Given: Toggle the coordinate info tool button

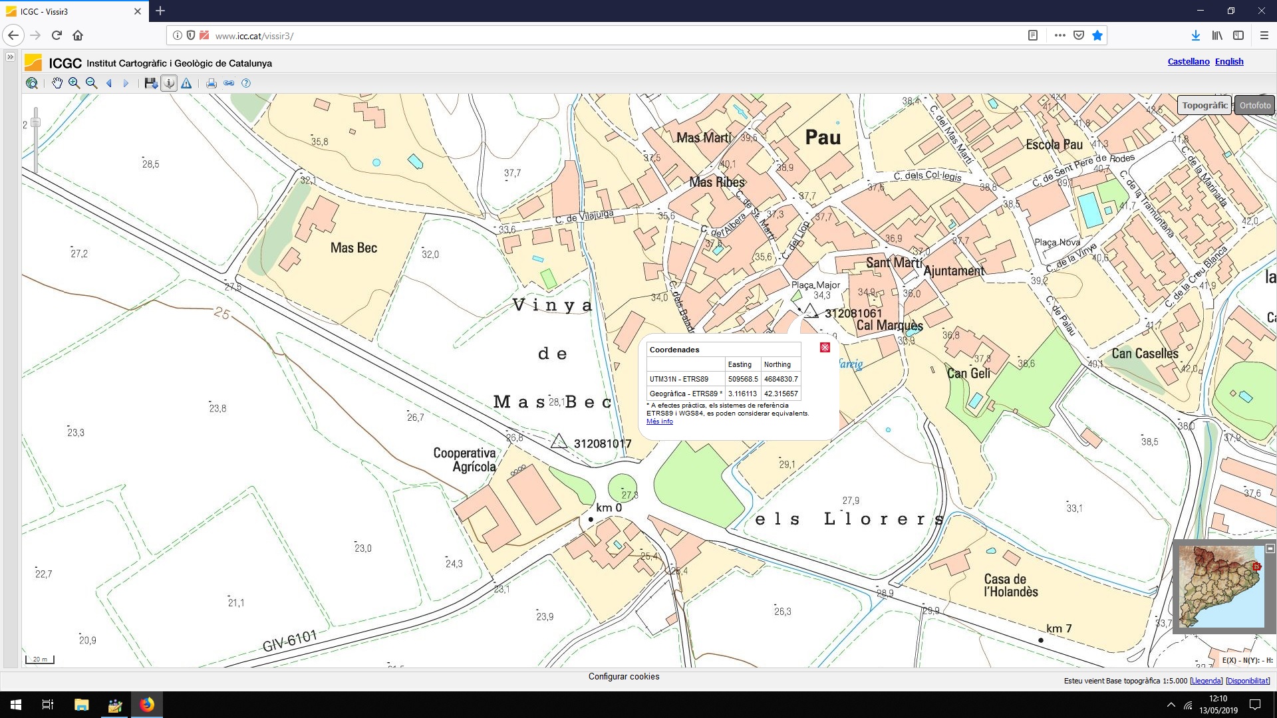Looking at the screenshot, I should [169, 83].
